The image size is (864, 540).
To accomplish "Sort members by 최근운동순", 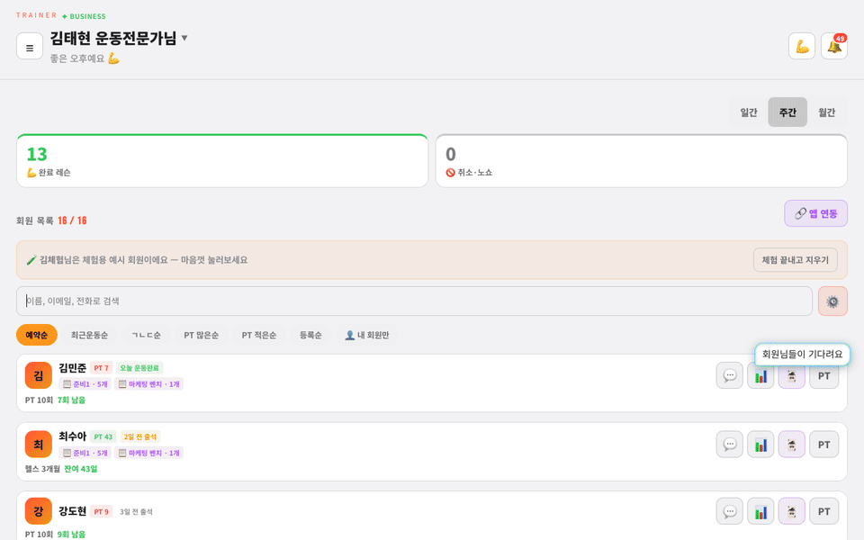I will tap(89, 335).
